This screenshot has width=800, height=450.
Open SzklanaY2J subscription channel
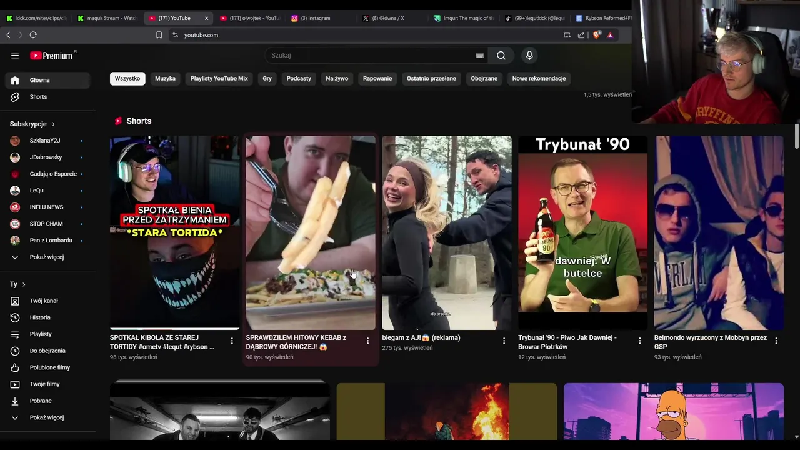click(x=48, y=141)
